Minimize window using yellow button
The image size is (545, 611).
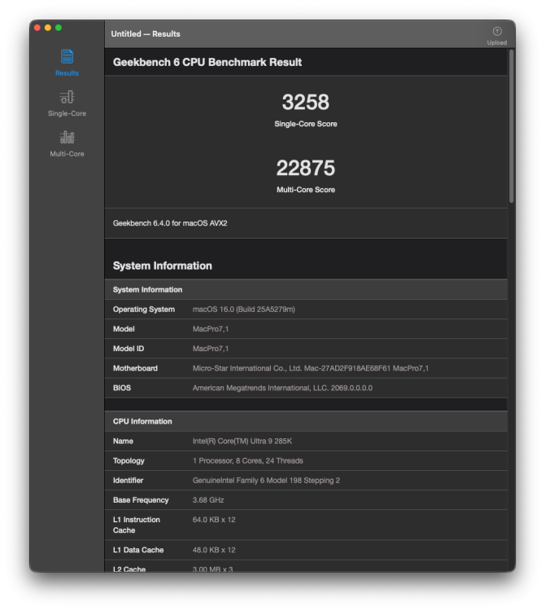[x=48, y=28]
